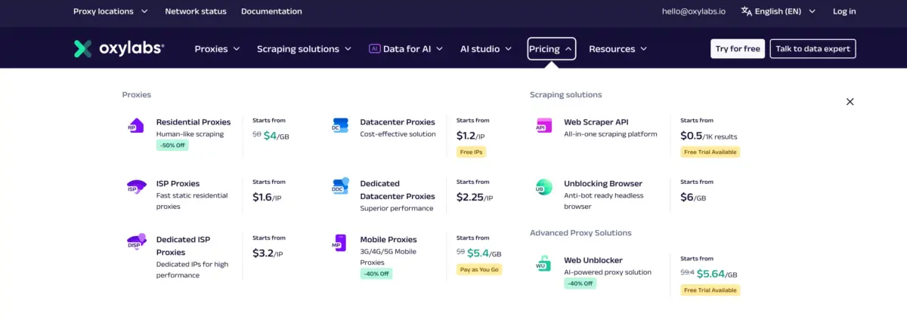Click the Pay as You Go badge
This screenshot has height=322, width=907.
point(479,269)
